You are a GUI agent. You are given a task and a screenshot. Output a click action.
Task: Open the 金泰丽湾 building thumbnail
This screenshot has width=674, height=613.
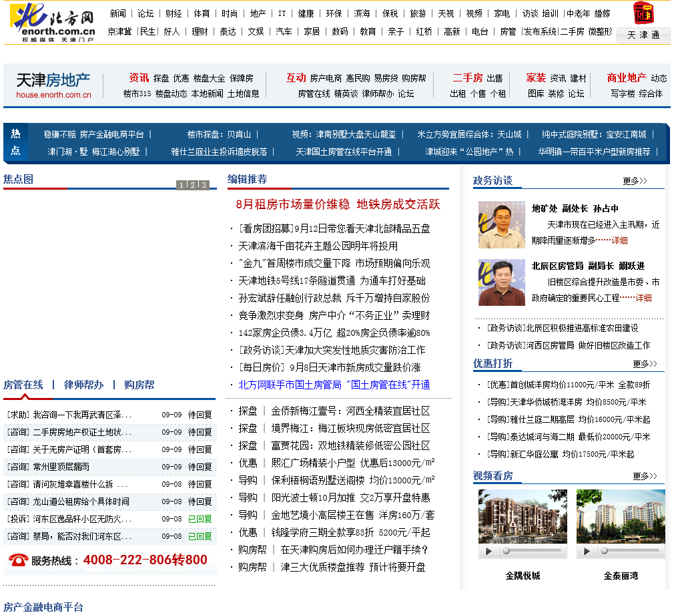pos(621,516)
